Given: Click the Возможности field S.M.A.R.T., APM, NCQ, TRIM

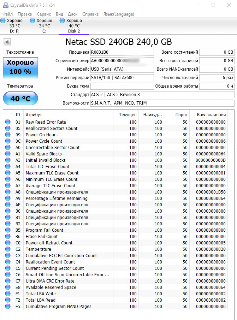Looking at the screenshot, I should pos(162,103).
